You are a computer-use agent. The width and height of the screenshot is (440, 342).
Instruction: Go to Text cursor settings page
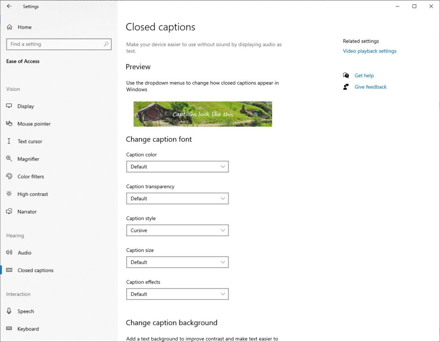pos(30,141)
